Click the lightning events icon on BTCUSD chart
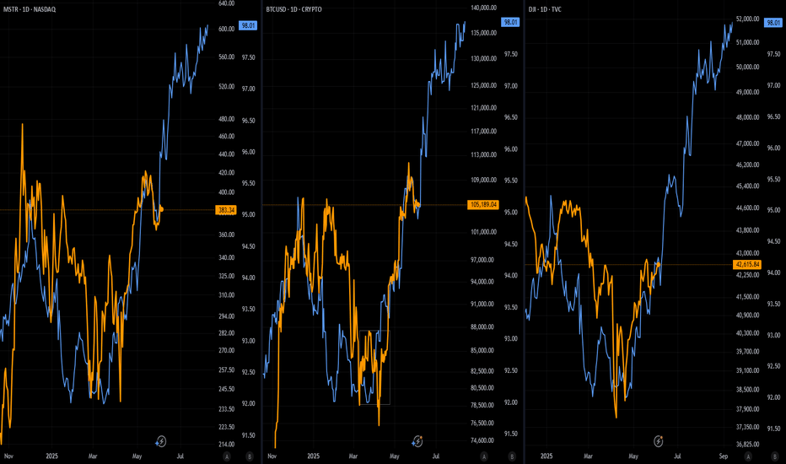 click(x=417, y=441)
